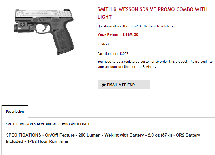
Task: Click the CR2 Battery specification text
Action: click(188, 135)
